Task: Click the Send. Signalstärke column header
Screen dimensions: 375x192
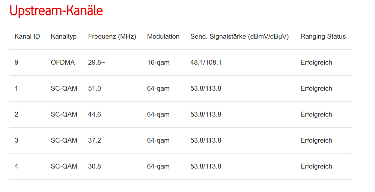Action: click(x=239, y=37)
